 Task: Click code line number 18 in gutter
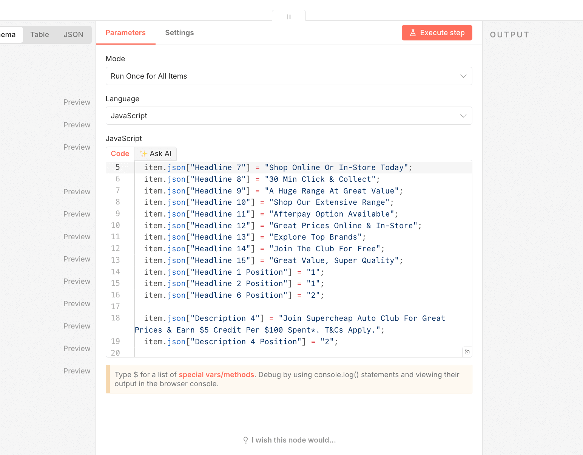coord(116,318)
